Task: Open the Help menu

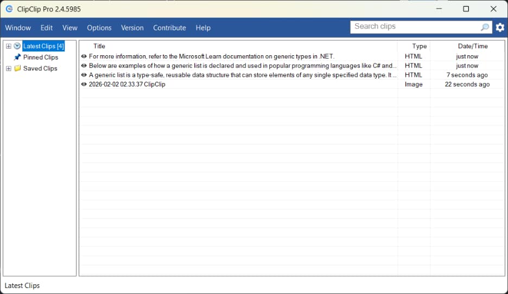Action: click(x=203, y=28)
